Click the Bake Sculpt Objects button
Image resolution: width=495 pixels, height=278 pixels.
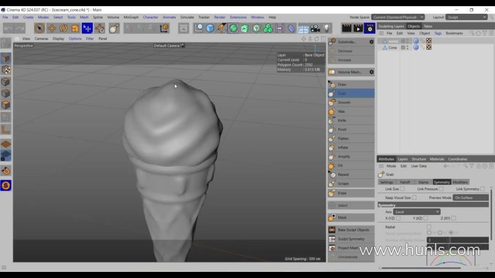353,230
